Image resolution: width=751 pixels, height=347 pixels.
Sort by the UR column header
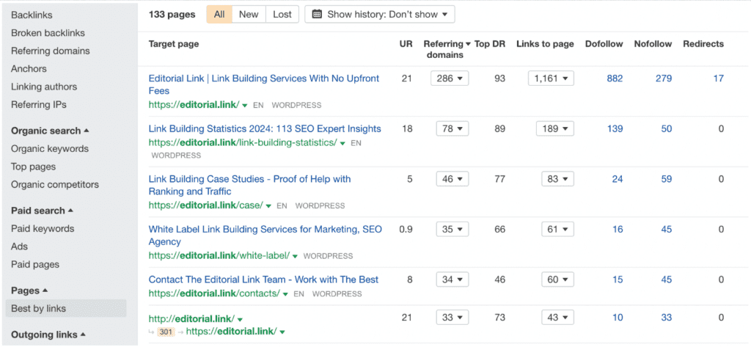click(406, 44)
